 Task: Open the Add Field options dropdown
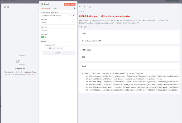click(x=59, y=53)
